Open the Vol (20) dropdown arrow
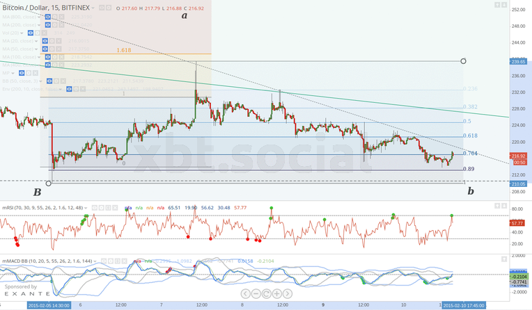This screenshot has height=310, width=532. (x=22, y=33)
